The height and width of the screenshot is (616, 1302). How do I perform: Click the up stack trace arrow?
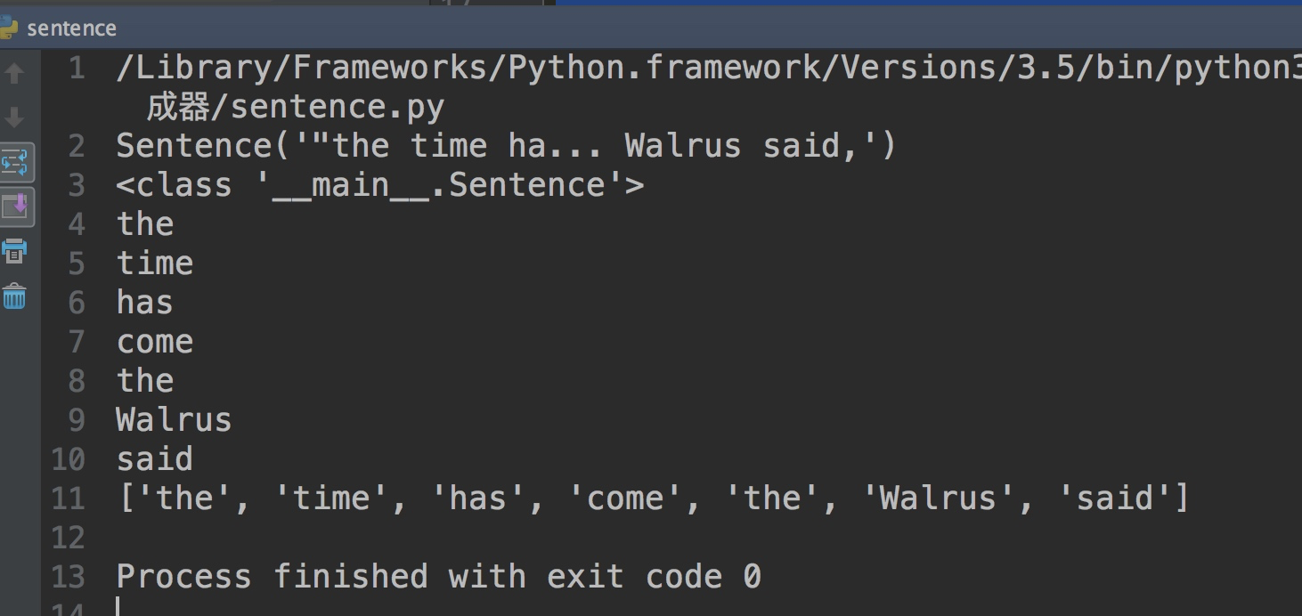(14, 73)
